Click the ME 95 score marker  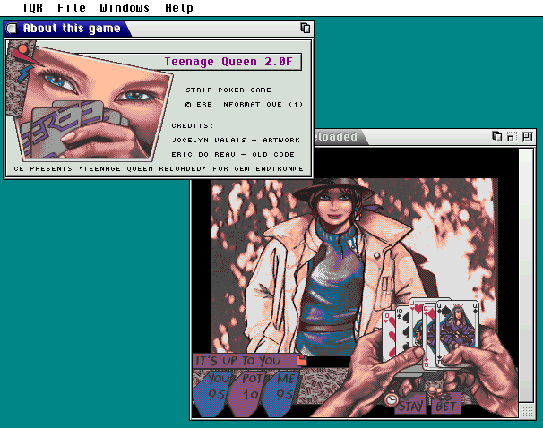pos(282,393)
